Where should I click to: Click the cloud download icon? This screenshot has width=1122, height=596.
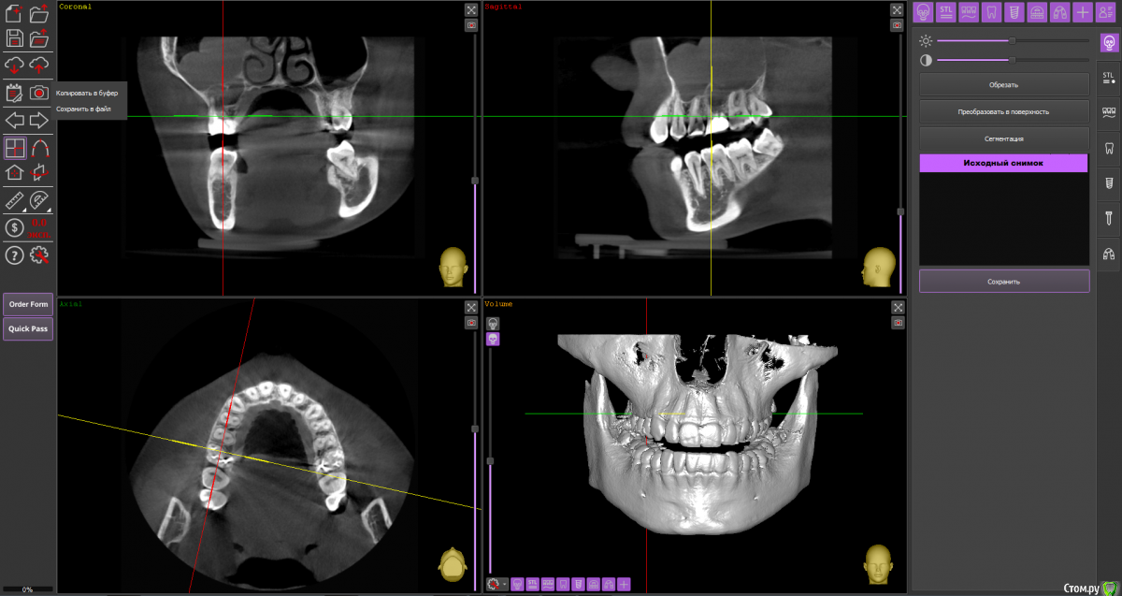15,65
